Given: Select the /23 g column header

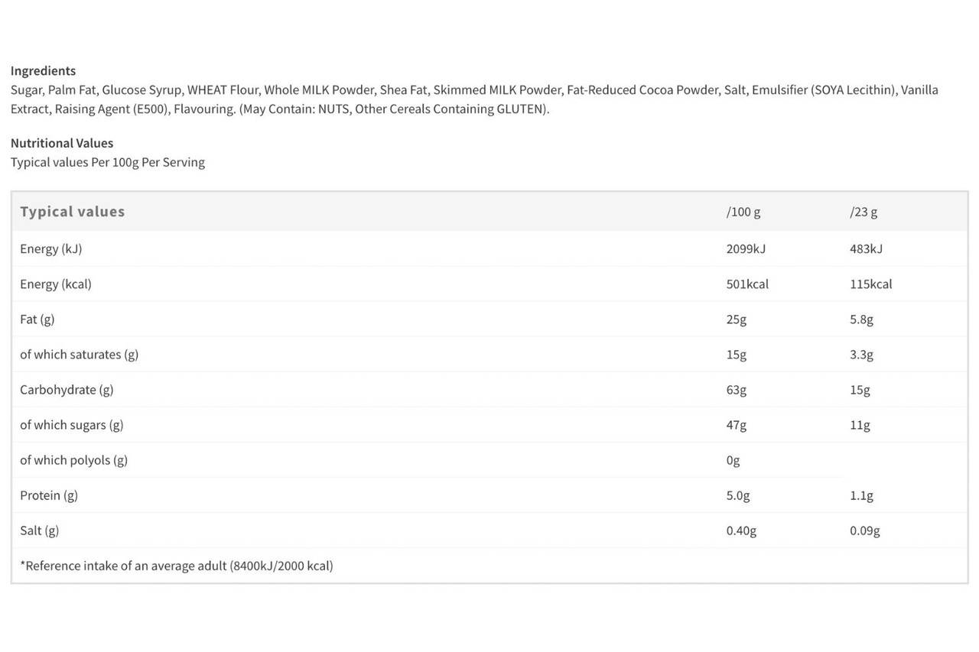Looking at the screenshot, I should pos(864,212).
